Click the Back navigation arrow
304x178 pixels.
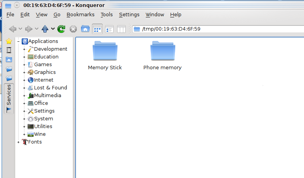pos(12,29)
